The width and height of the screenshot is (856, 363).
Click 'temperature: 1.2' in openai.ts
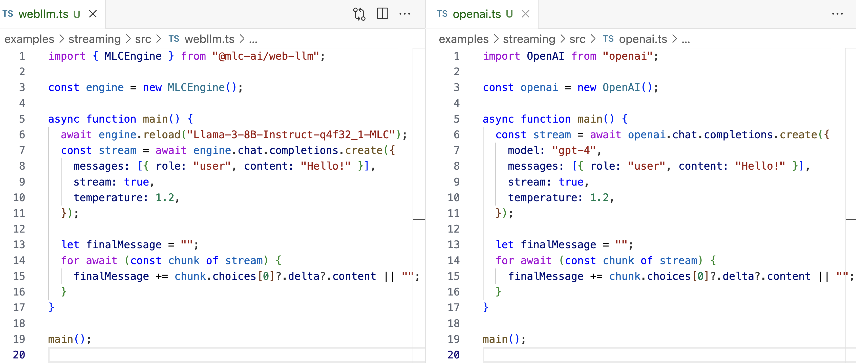558,198
